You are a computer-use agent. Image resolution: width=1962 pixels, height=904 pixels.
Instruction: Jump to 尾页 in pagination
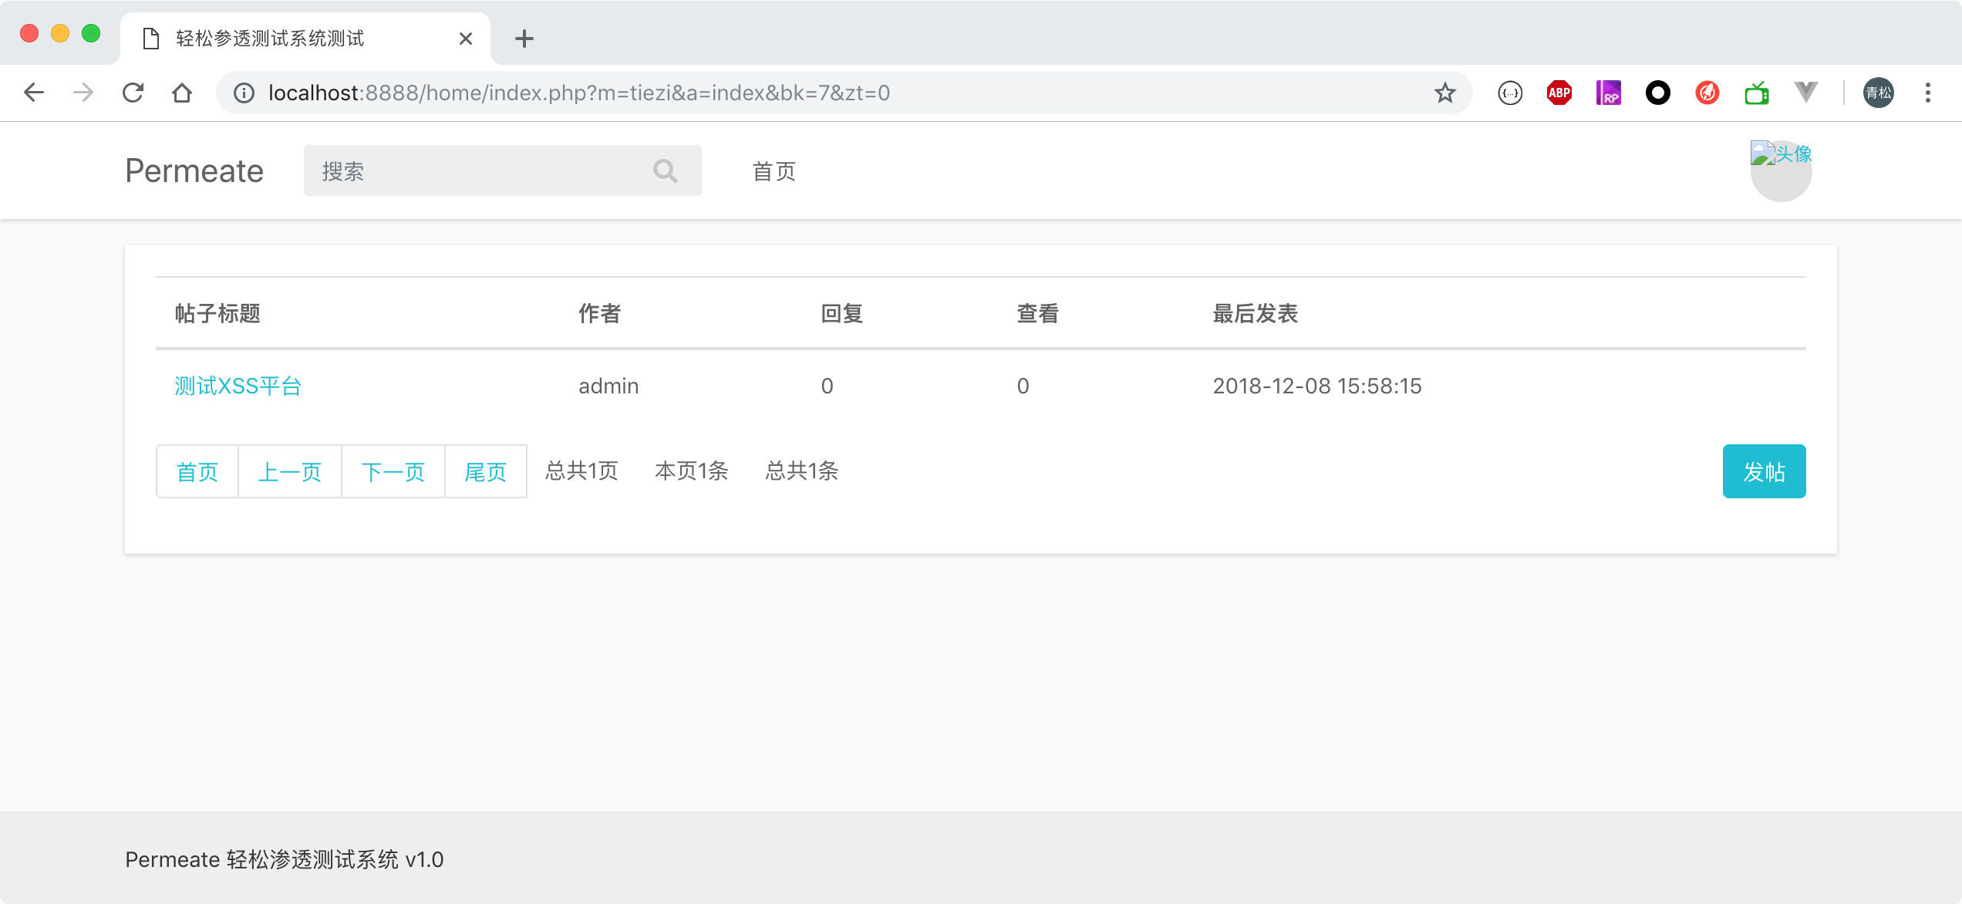(x=485, y=471)
